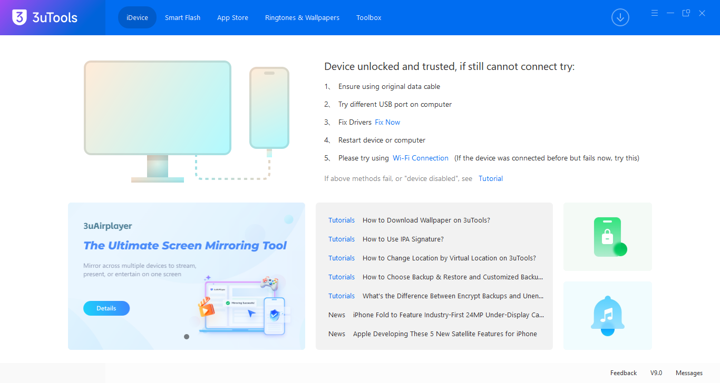Click the green phone lock icon
720x383 pixels.
(x=608, y=237)
